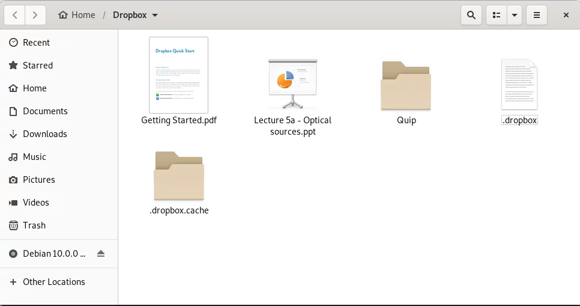Go forward with the right arrow button
Screen dimensions: 580x306
(x=35, y=15)
